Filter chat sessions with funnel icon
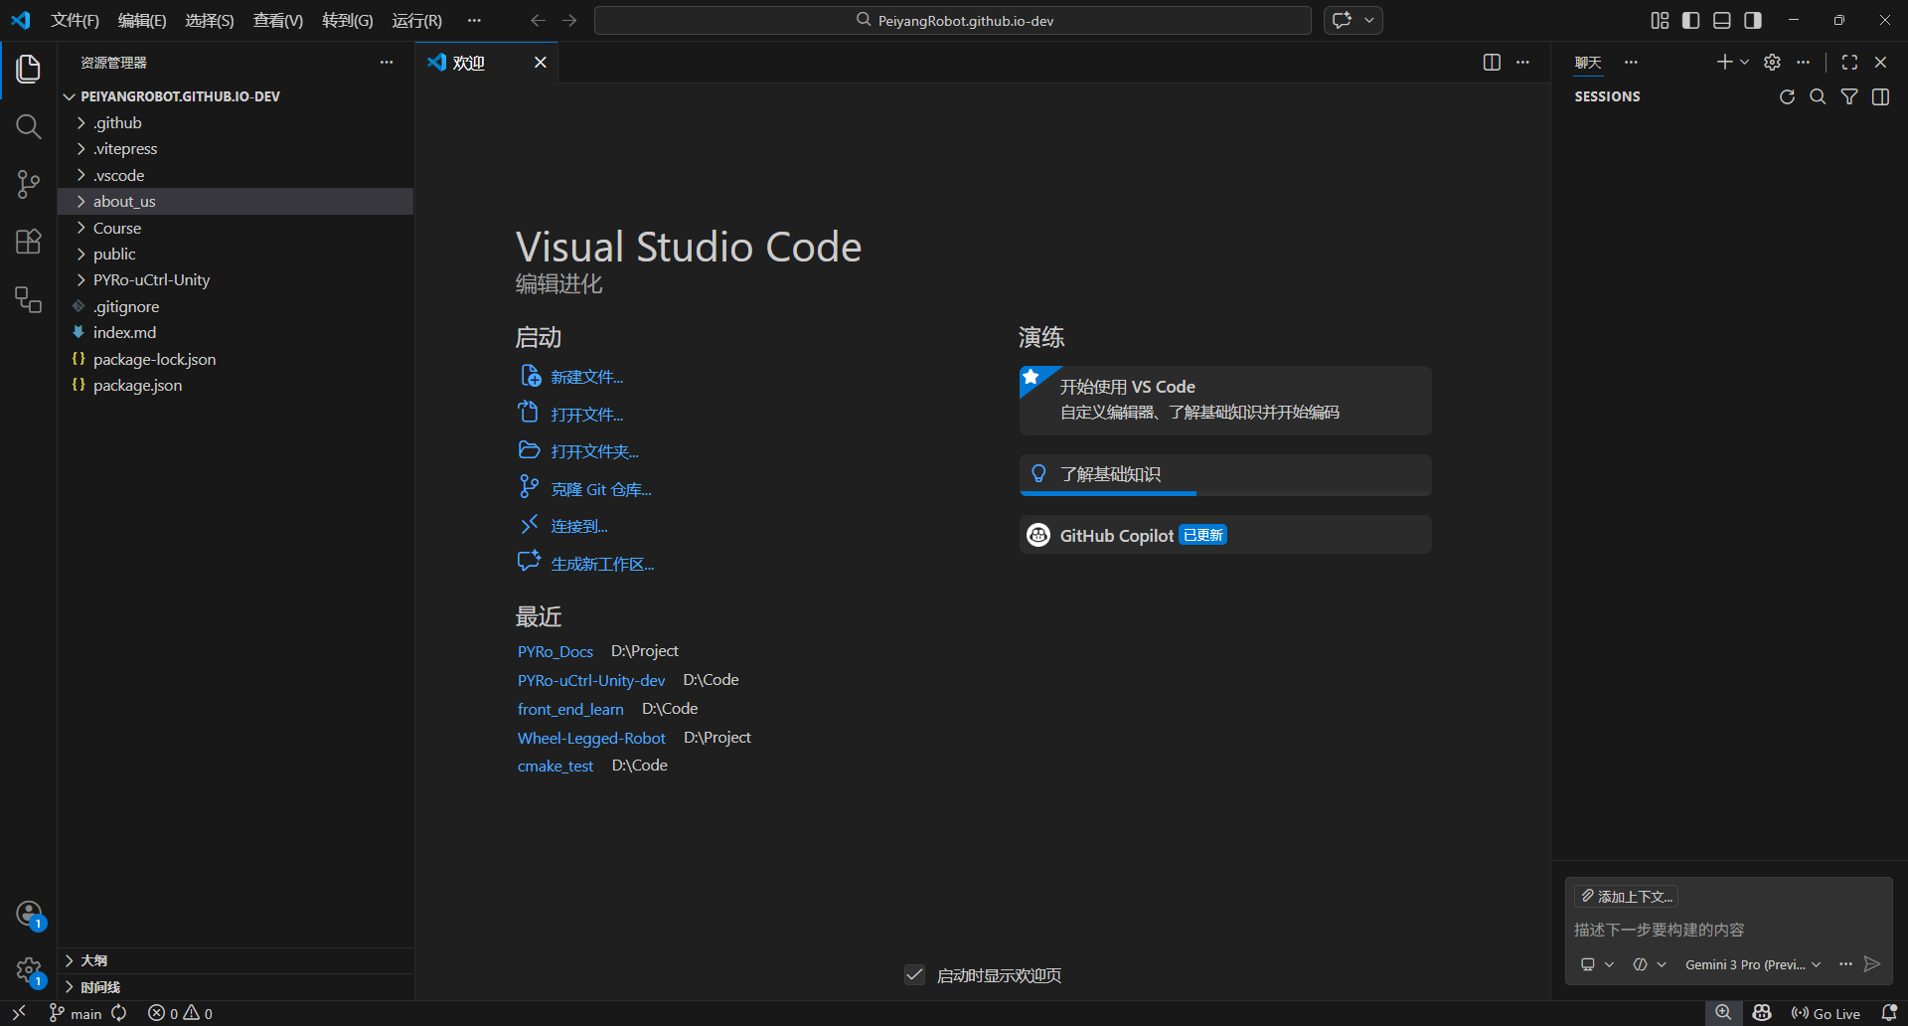Image resolution: width=1908 pixels, height=1026 pixels. [x=1849, y=96]
